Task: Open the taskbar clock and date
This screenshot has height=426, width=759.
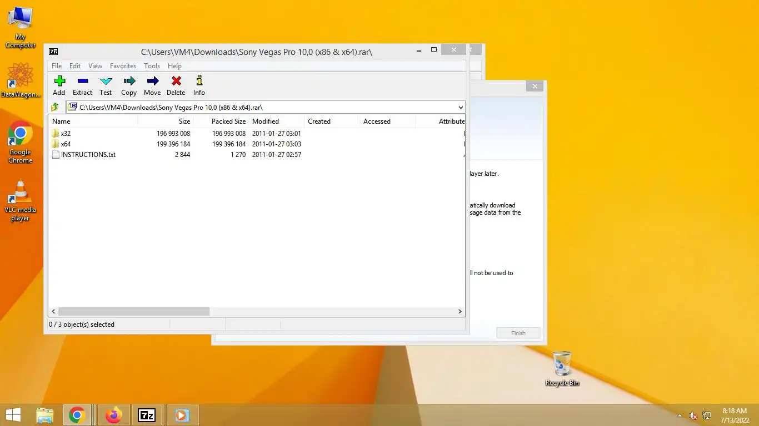Action: click(735, 415)
